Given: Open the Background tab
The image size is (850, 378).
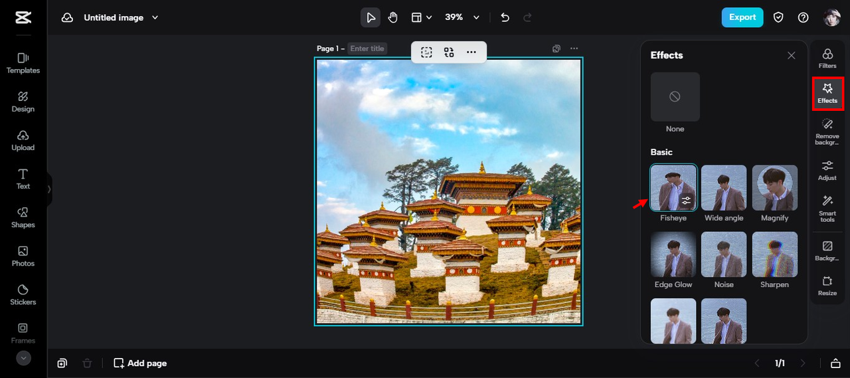Looking at the screenshot, I should click(x=827, y=251).
